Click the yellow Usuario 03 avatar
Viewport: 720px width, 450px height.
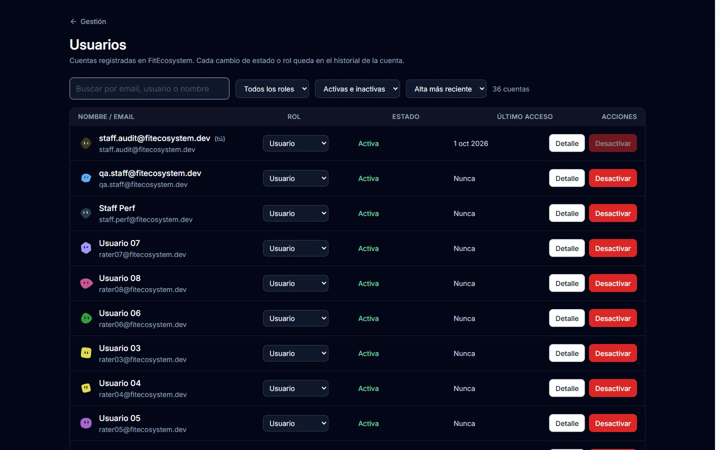point(86,353)
